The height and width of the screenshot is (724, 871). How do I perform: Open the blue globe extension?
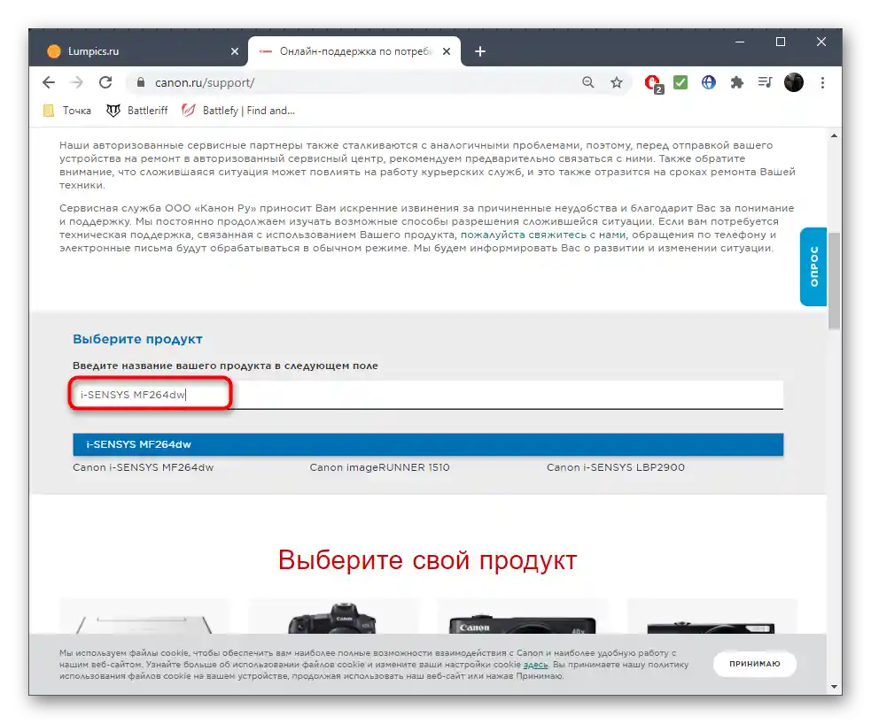[709, 82]
